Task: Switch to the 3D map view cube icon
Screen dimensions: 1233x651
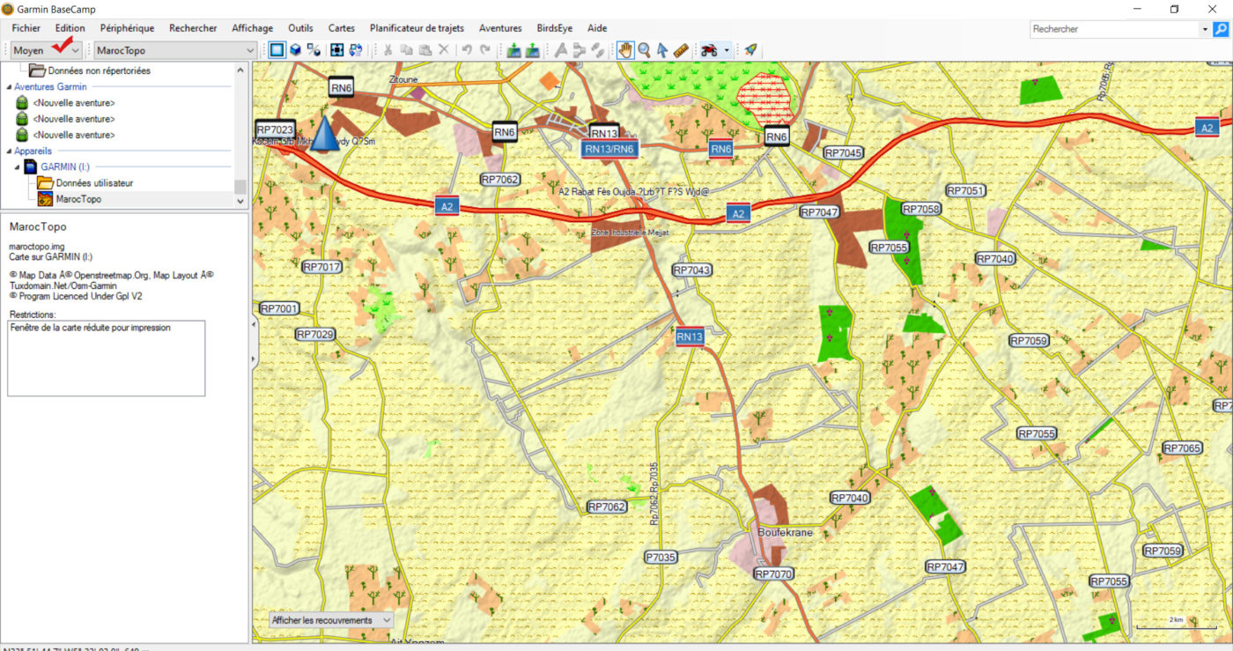Action: coord(296,50)
